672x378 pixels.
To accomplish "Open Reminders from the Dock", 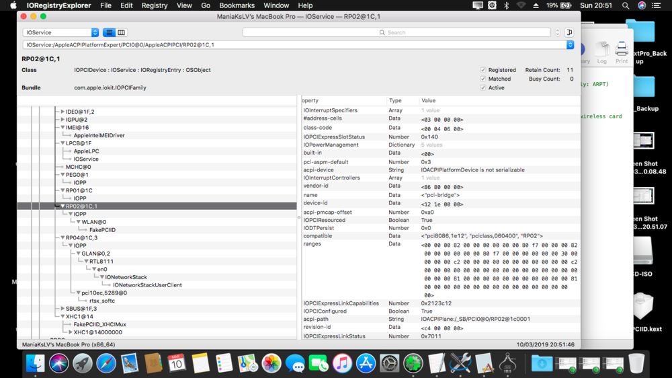I will (x=224, y=363).
